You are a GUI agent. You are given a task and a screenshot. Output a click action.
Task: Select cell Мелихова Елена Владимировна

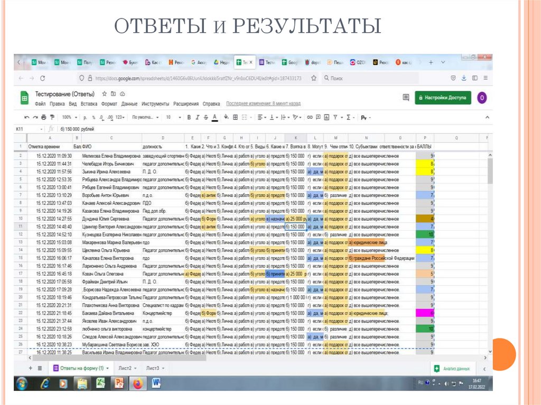click(x=111, y=156)
